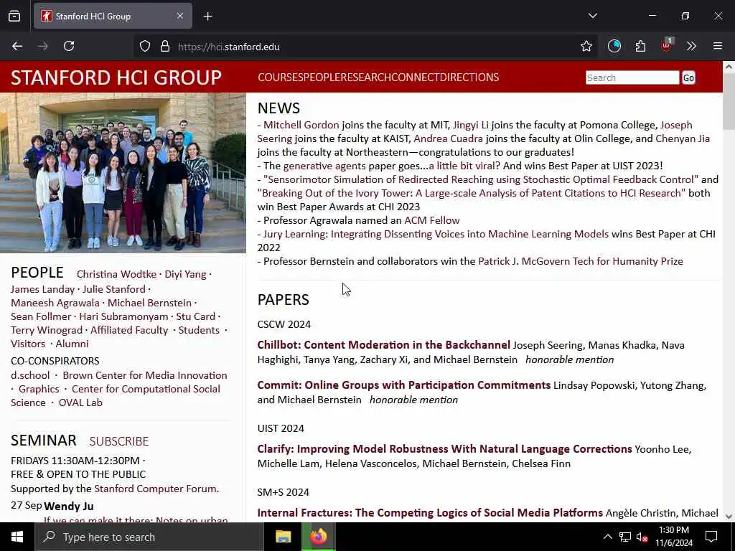Bookmark this page with the star icon

tap(586, 47)
